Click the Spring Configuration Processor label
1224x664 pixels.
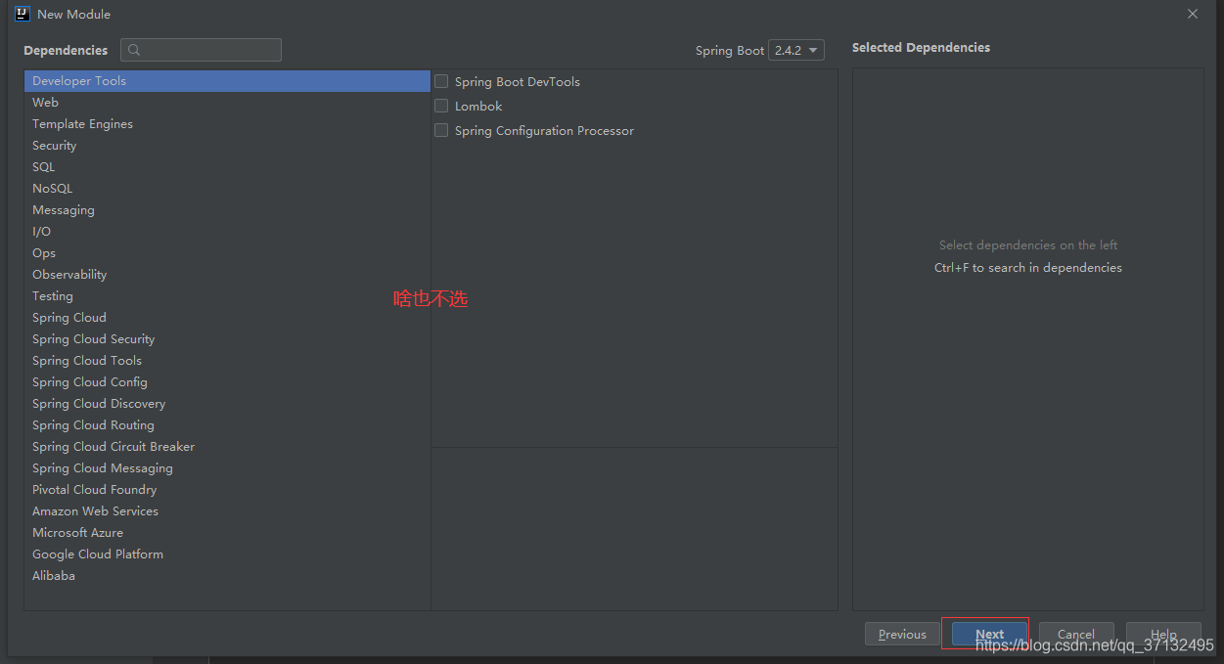544,131
